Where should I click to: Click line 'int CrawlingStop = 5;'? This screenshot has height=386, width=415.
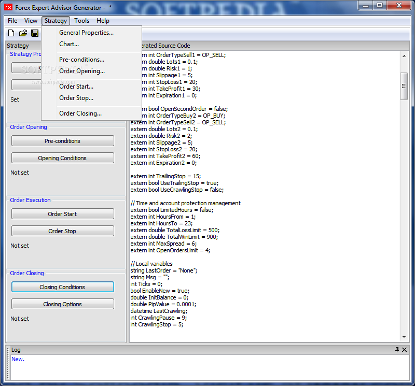pos(157,324)
